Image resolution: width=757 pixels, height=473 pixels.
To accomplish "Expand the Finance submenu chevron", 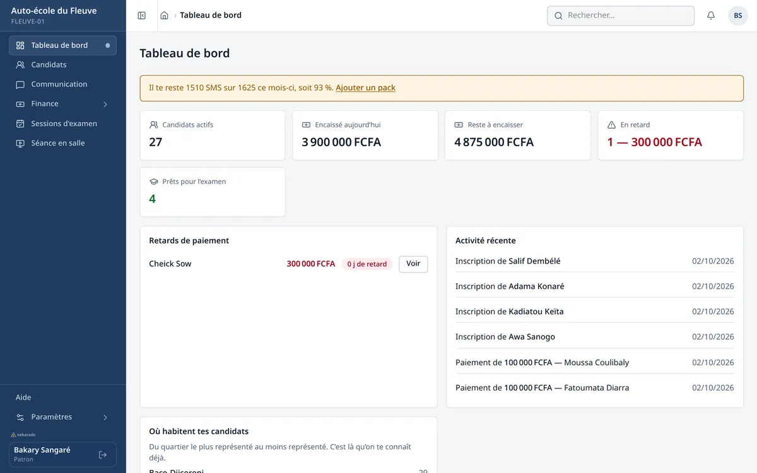I will coord(105,104).
